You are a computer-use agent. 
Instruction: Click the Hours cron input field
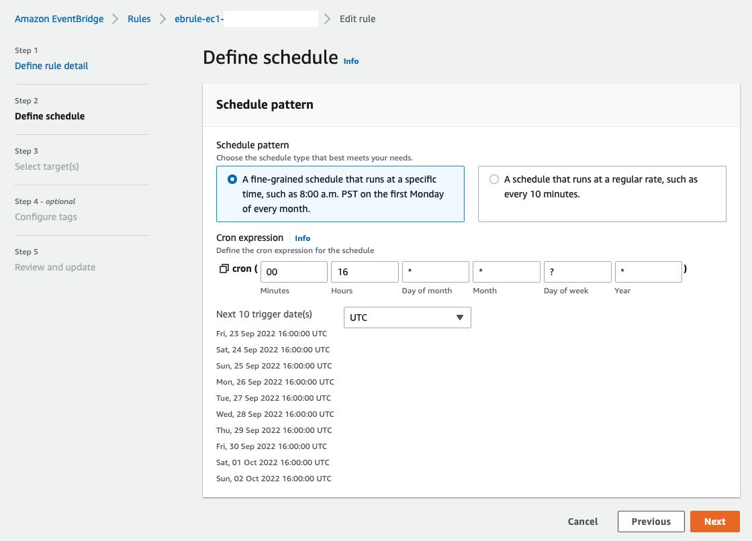click(365, 272)
